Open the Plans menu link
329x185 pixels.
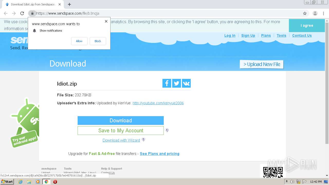click(x=266, y=35)
